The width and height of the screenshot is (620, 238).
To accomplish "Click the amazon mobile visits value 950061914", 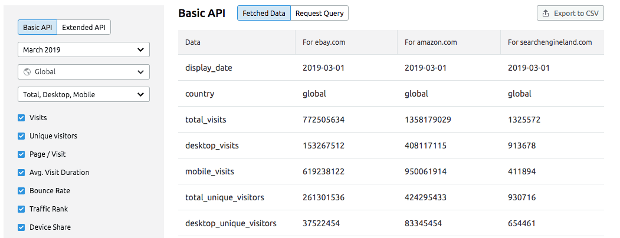I will tap(425, 171).
